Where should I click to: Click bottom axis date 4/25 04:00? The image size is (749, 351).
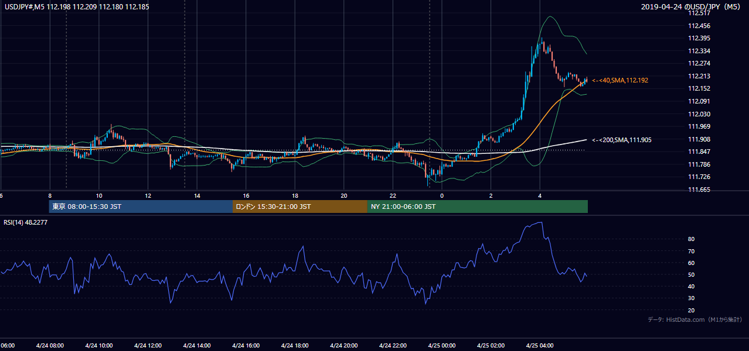click(540, 346)
